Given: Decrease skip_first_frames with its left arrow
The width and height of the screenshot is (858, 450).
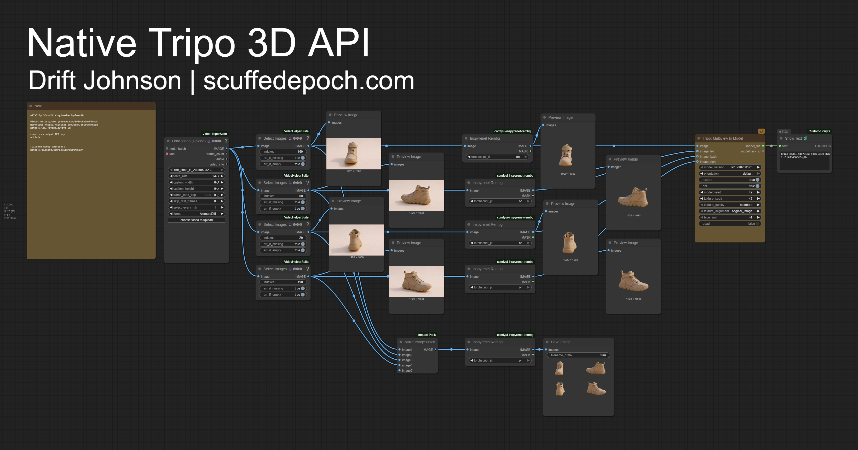Looking at the screenshot, I should (x=171, y=201).
